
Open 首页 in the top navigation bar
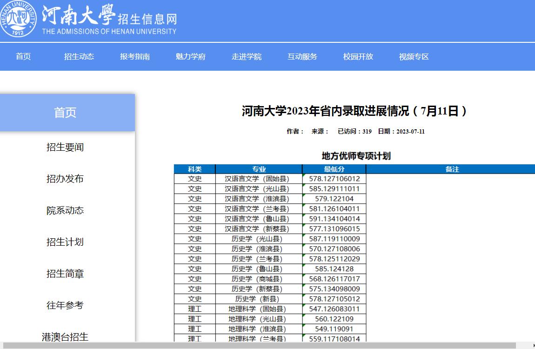pyautogui.click(x=23, y=57)
